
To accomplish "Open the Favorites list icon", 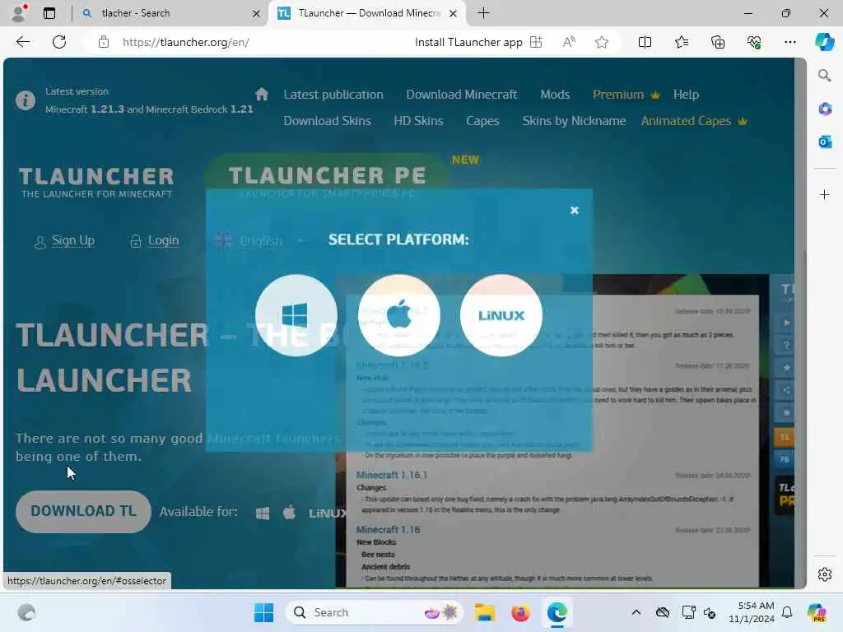I will [681, 42].
